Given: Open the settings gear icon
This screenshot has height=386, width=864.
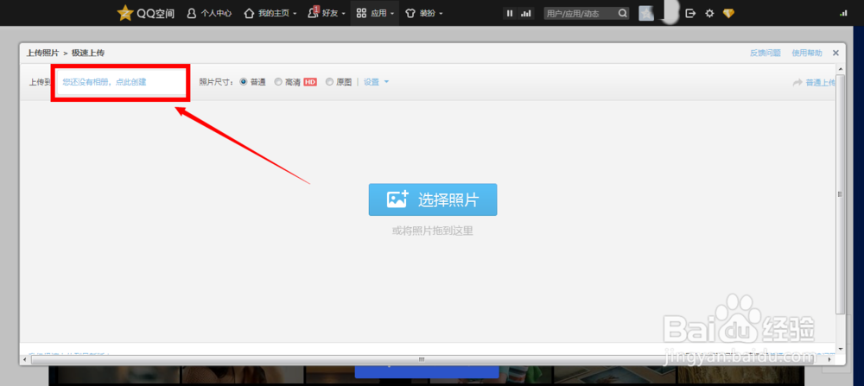Looking at the screenshot, I should tap(709, 13).
